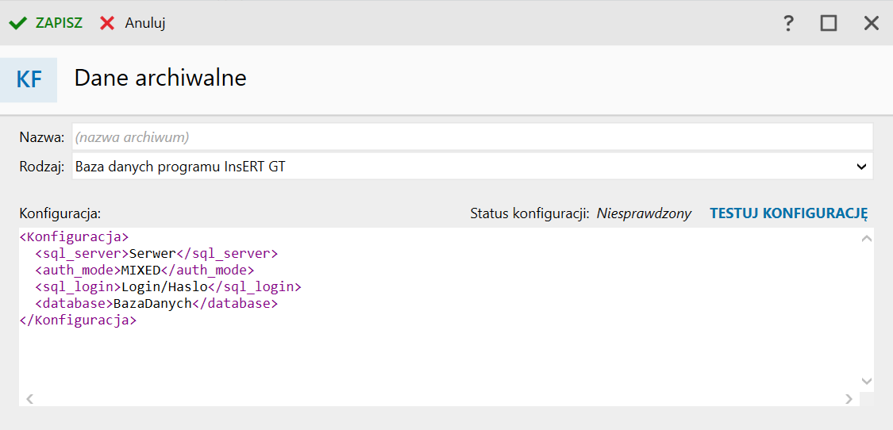
Task: Test the setup via TESTUJ KONFIGURACJĘ
Action: point(789,213)
